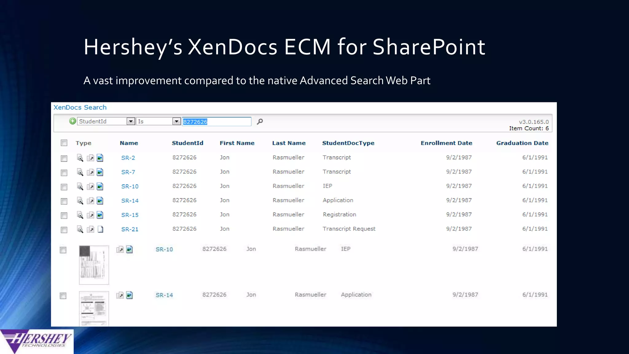This screenshot has height=354, width=629.
Task: Click the open-link icon in row SR-7
Action: pyautogui.click(x=90, y=172)
